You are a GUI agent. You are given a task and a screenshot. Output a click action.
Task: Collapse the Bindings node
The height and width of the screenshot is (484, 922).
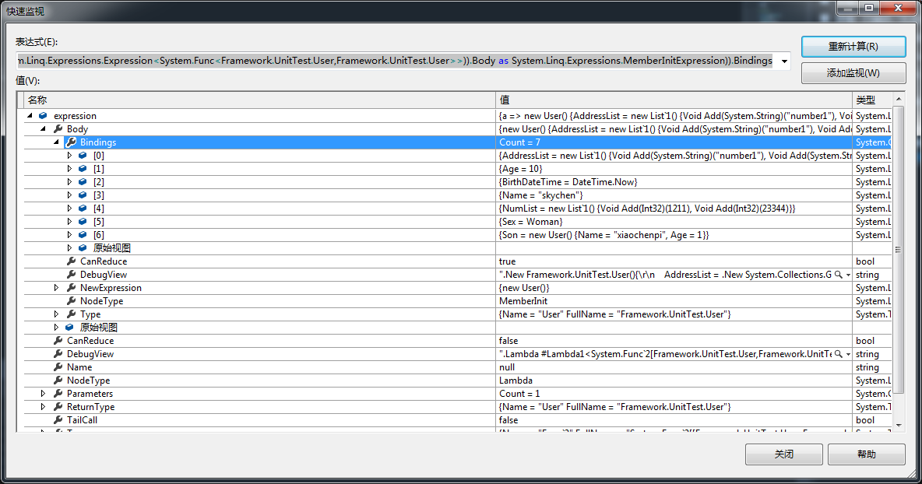(57, 142)
